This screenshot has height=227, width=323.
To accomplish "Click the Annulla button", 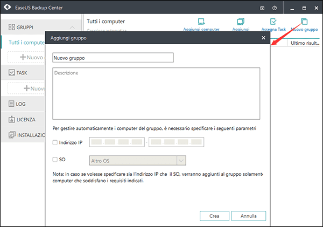I will 248,216.
